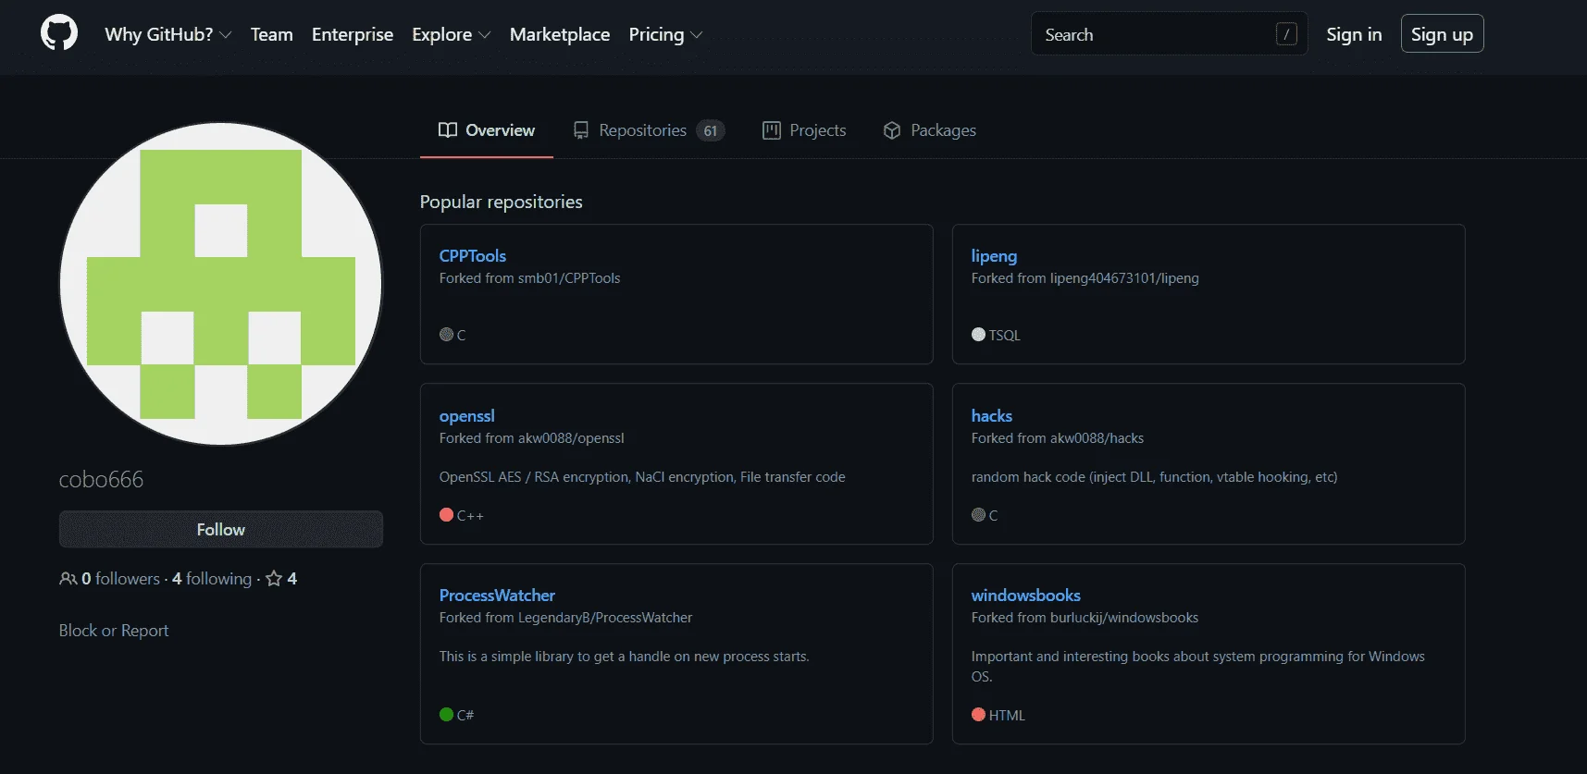Open fork source akw0088/openssl
Screen dimensions: 1587x774
[x=571, y=438]
